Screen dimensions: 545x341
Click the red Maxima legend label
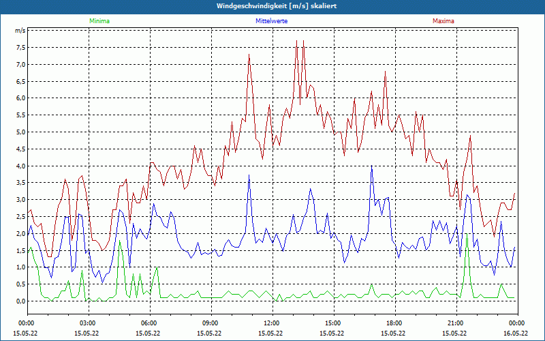pyautogui.click(x=443, y=21)
